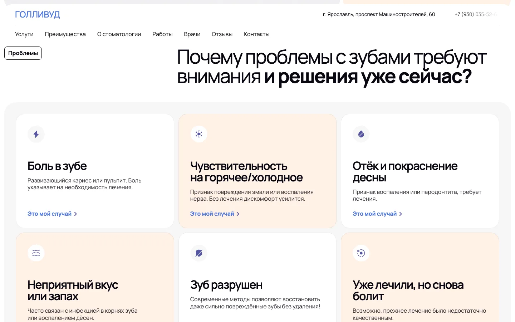Click the 'Боль в зубе' card title

point(57,166)
